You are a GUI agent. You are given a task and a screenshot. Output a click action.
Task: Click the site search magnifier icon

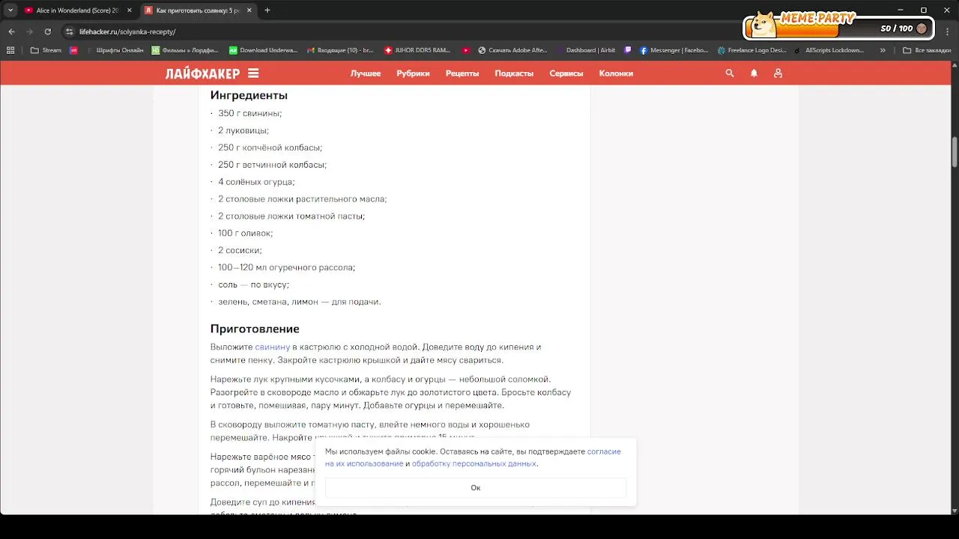point(730,73)
